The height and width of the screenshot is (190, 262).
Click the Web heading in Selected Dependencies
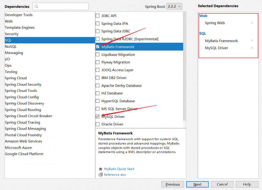[x=203, y=16]
